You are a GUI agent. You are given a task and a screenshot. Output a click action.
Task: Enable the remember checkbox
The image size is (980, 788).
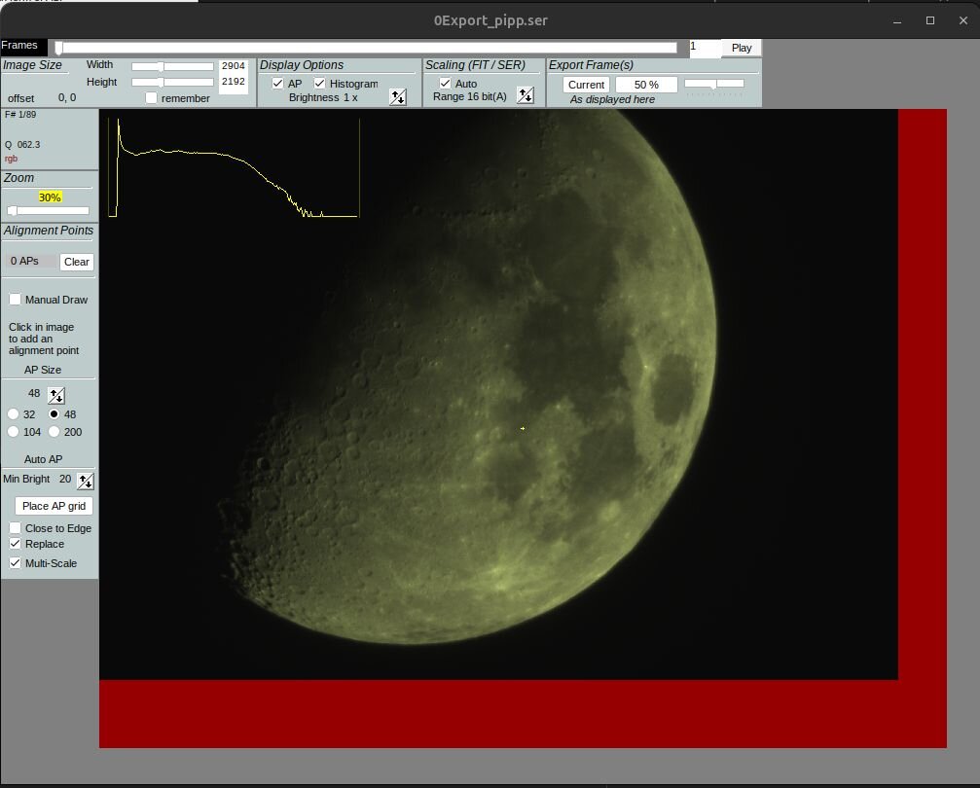[151, 98]
